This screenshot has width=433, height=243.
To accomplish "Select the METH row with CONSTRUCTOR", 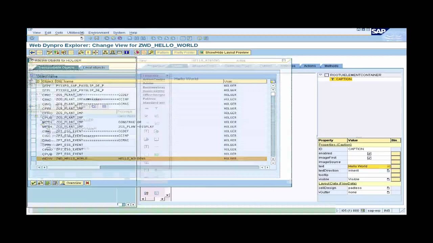I will click(x=151, y=122).
